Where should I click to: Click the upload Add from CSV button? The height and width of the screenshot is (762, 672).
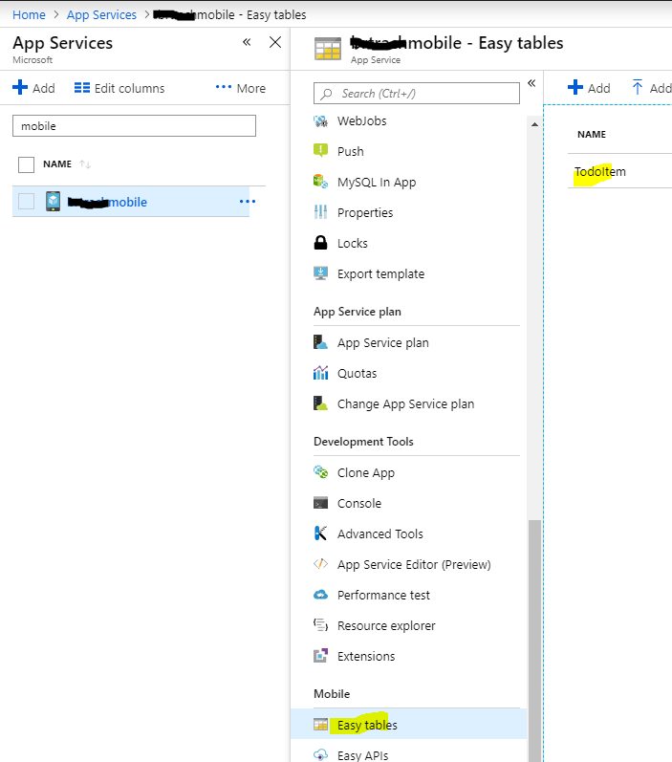(x=652, y=88)
